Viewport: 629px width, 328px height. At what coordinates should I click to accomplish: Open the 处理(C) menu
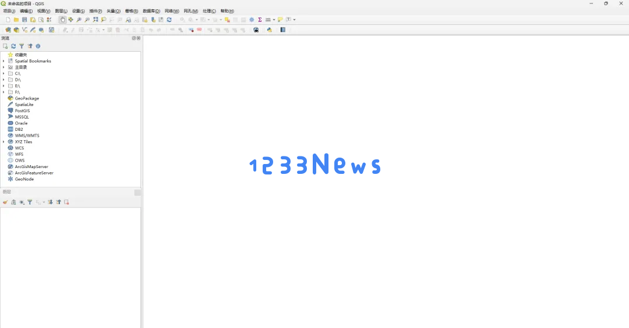209,11
